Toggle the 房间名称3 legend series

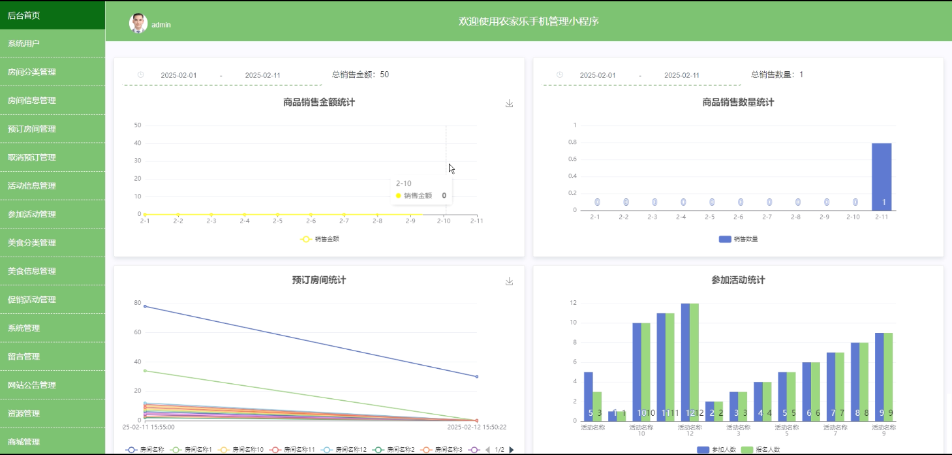(440, 450)
